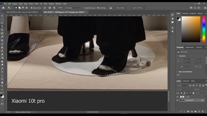Select the Zoom tool in toolbar
This screenshot has width=207, height=116.
[x=2, y=86]
